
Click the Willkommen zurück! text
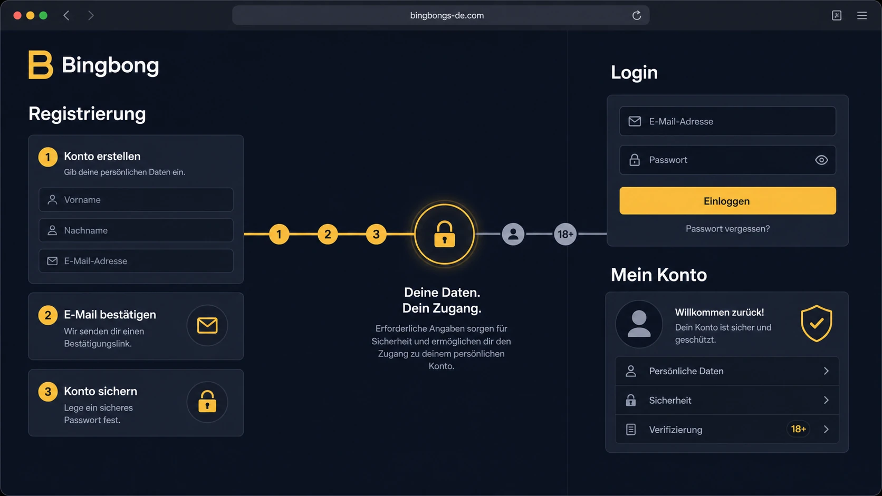720,312
